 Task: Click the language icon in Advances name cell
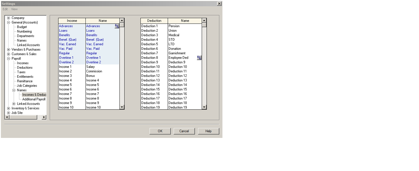click(x=117, y=26)
